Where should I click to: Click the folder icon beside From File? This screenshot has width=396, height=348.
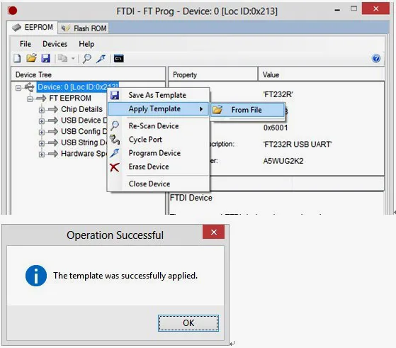(x=217, y=110)
